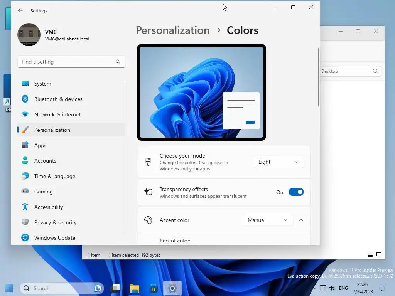Screen dimensions: 395x296
Task: Click the Transparency effects sparkle icon
Action: coord(148,192)
